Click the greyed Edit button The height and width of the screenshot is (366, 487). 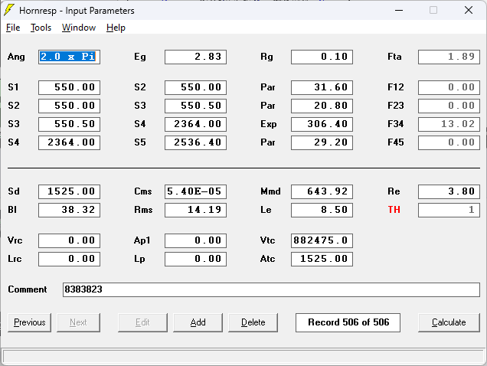click(x=142, y=322)
